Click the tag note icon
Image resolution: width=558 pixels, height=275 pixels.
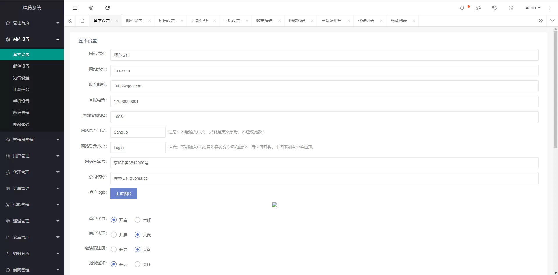coord(495,8)
